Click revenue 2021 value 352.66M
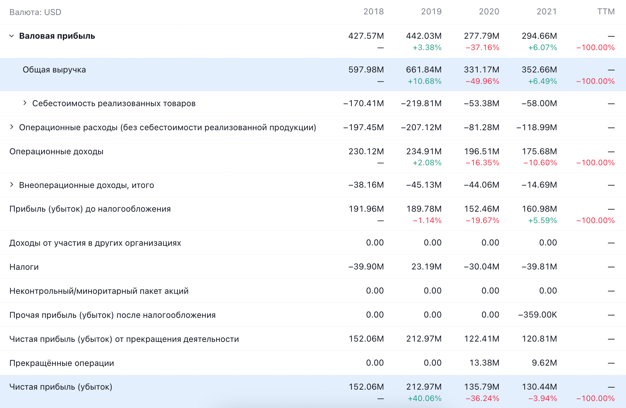 (539, 69)
